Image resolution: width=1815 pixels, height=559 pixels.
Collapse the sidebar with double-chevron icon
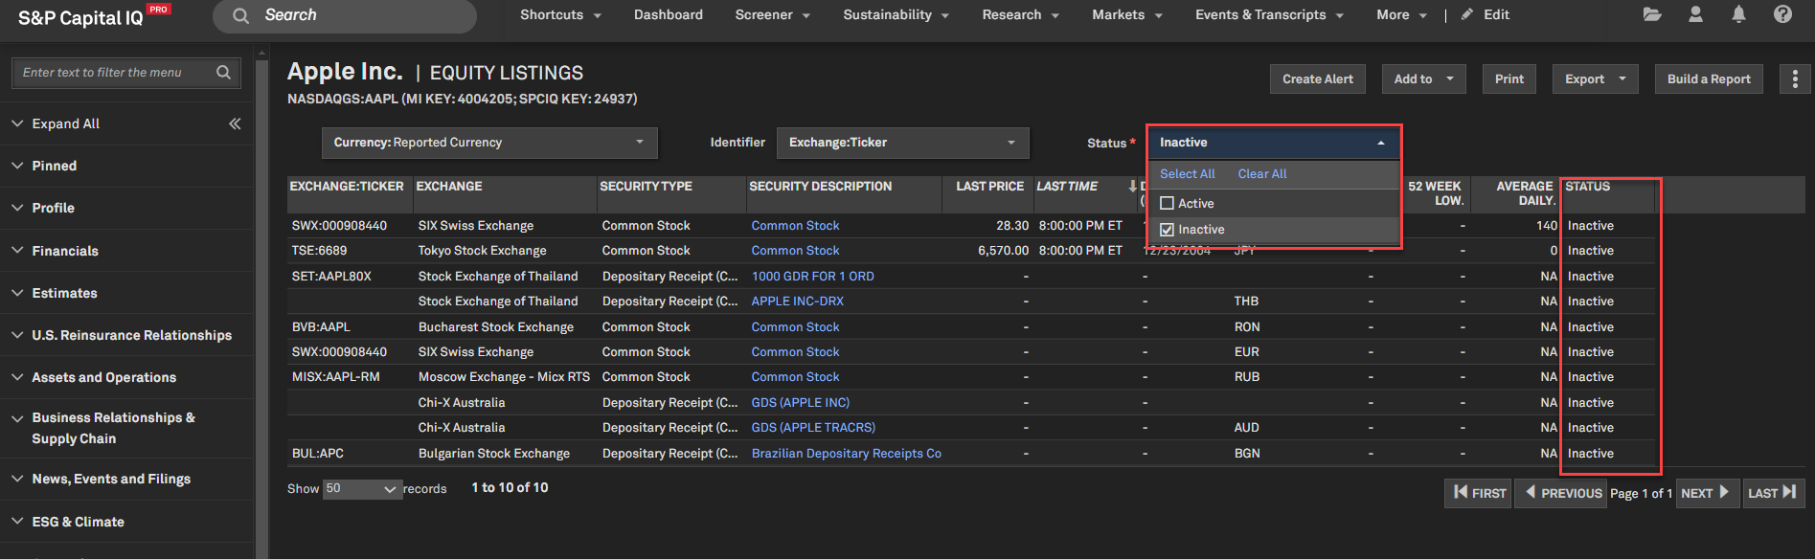(x=235, y=123)
